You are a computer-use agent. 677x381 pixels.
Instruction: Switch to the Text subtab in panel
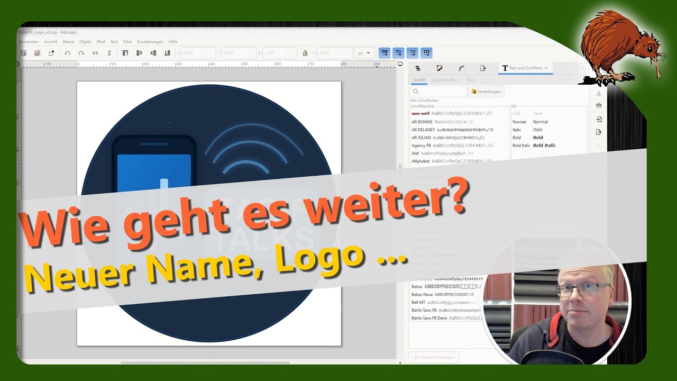coord(470,80)
